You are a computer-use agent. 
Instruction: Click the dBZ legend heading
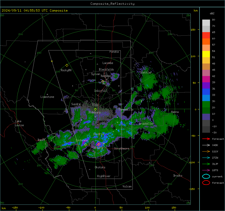(x=212, y=13)
